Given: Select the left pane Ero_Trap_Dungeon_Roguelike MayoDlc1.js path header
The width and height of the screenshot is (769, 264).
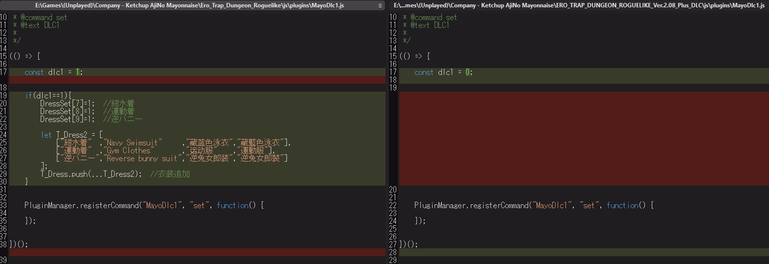Looking at the screenshot, I should point(189,5).
